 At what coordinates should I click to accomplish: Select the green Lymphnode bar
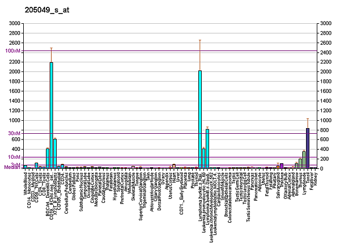(x=304, y=160)
